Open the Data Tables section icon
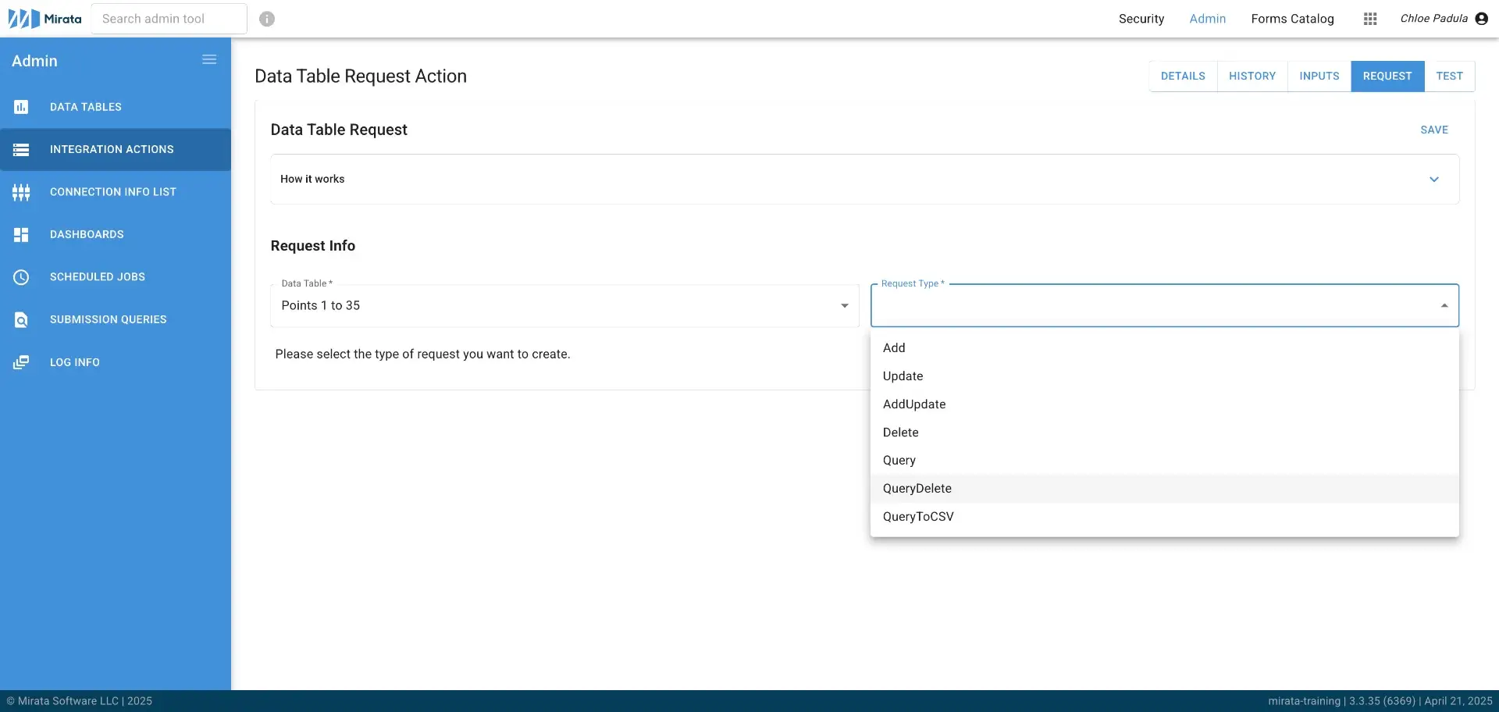The image size is (1499, 712). (21, 107)
